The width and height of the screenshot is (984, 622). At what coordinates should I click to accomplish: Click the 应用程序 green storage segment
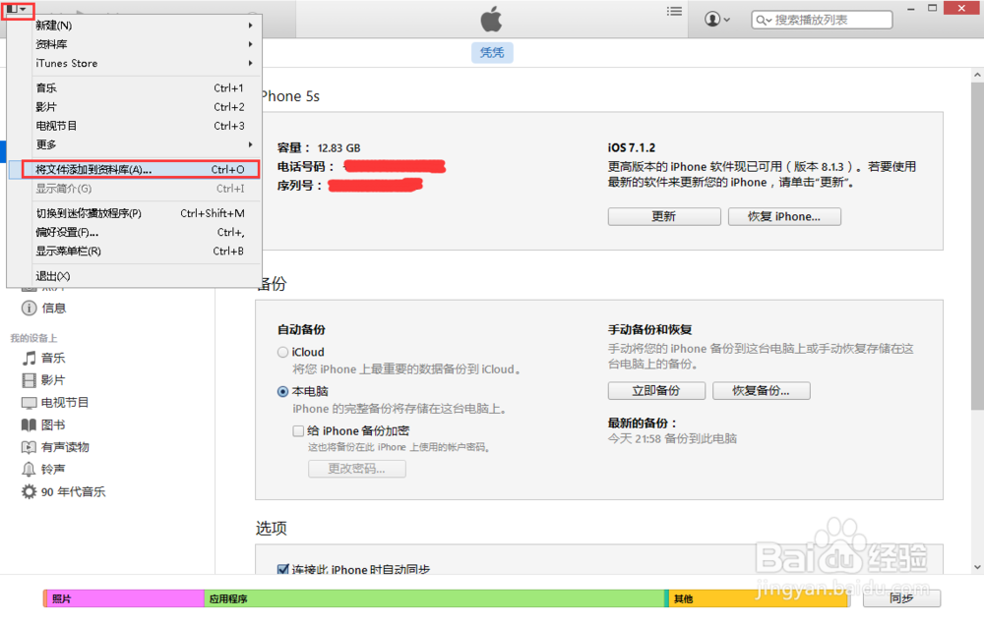[434, 598]
